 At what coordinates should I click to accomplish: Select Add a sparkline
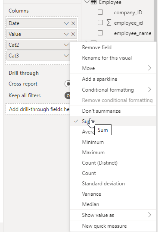(x=113, y=79)
